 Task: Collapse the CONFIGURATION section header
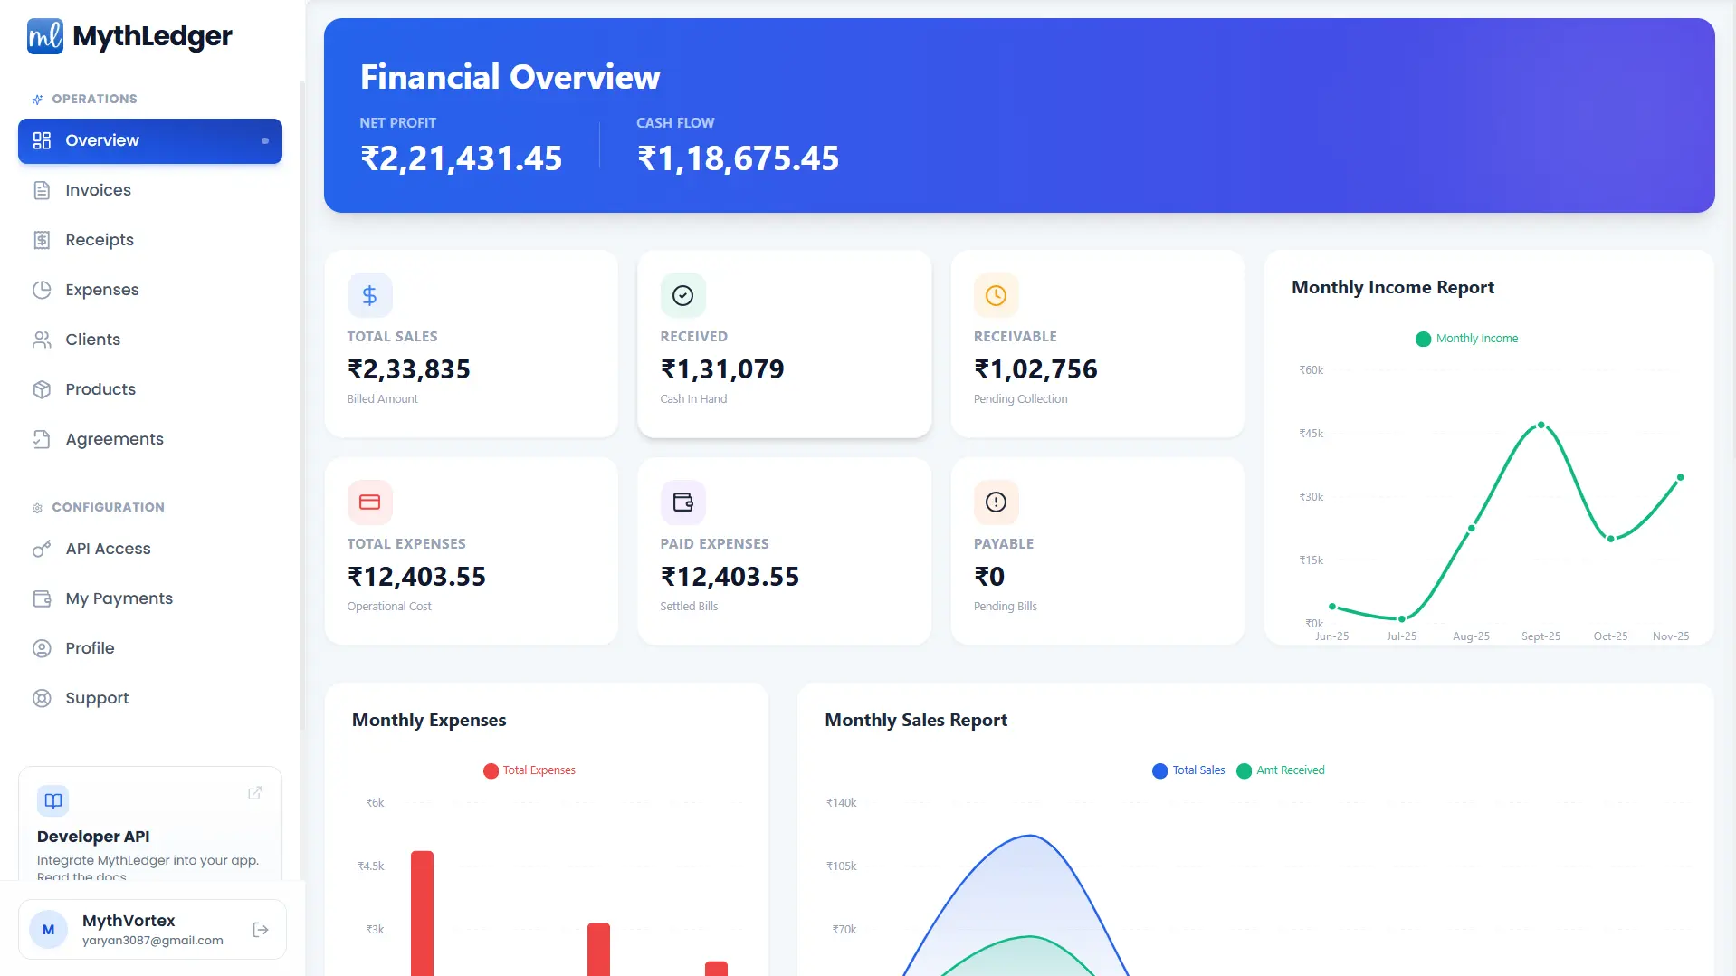coord(98,507)
